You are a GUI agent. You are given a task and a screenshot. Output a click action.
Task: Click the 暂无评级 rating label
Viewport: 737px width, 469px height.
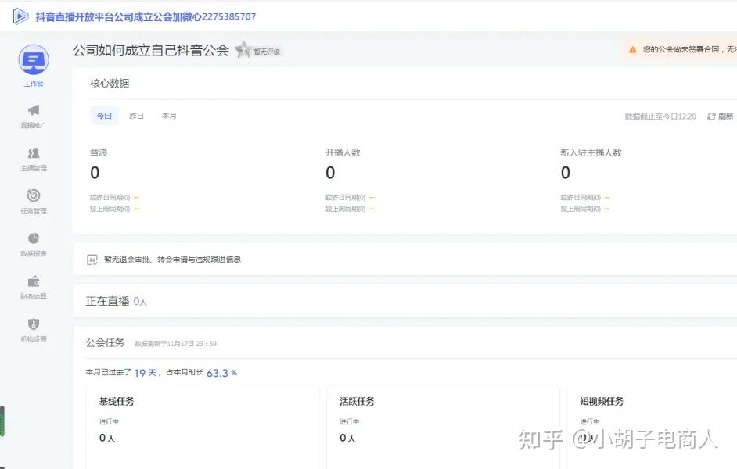click(267, 52)
